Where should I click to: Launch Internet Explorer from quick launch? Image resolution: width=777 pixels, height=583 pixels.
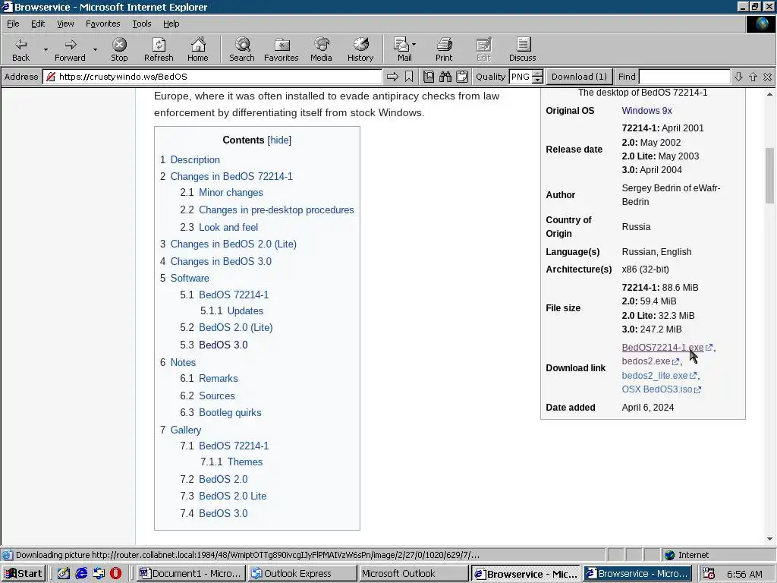click(81, 574)
